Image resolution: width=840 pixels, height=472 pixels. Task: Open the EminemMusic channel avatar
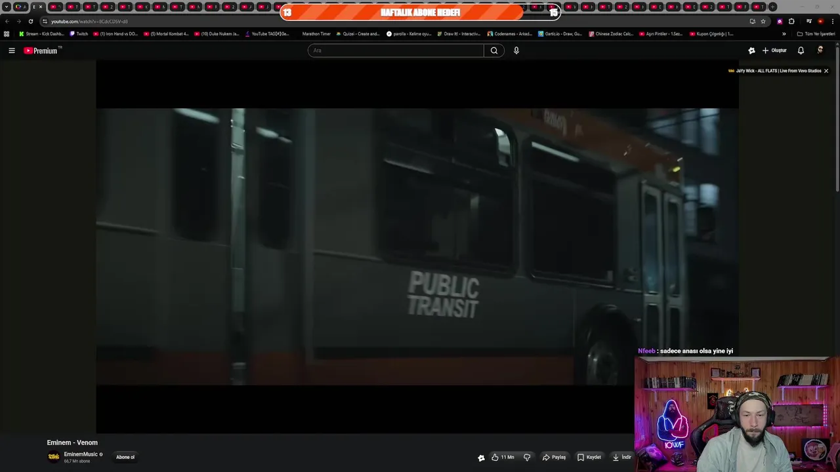54,457
